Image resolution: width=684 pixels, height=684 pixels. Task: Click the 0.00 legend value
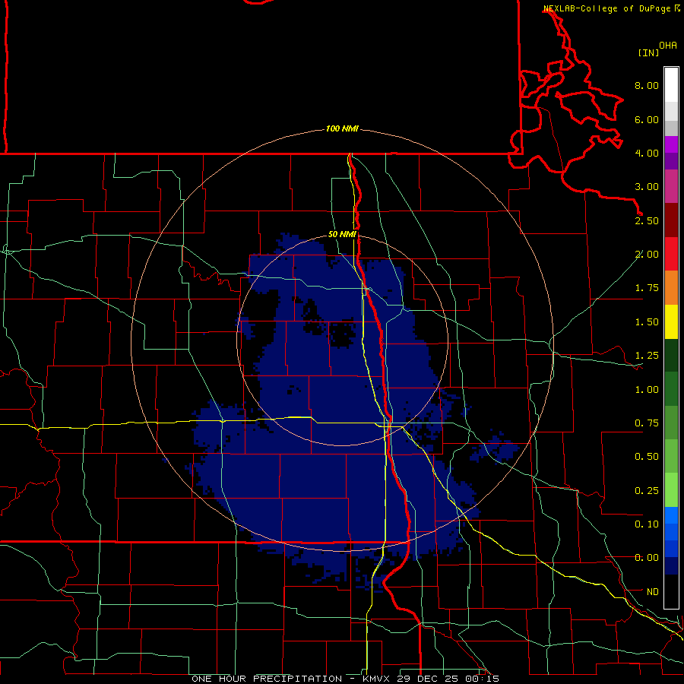pyautogui.click(x=647, y=558)
